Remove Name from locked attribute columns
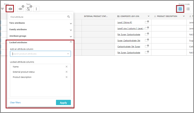The width and height of the screenshot is (194, 113). [66, 67]
